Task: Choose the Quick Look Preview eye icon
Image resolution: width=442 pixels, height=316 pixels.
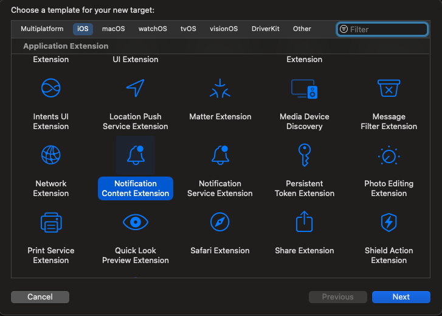Action: tap(136, 222)
